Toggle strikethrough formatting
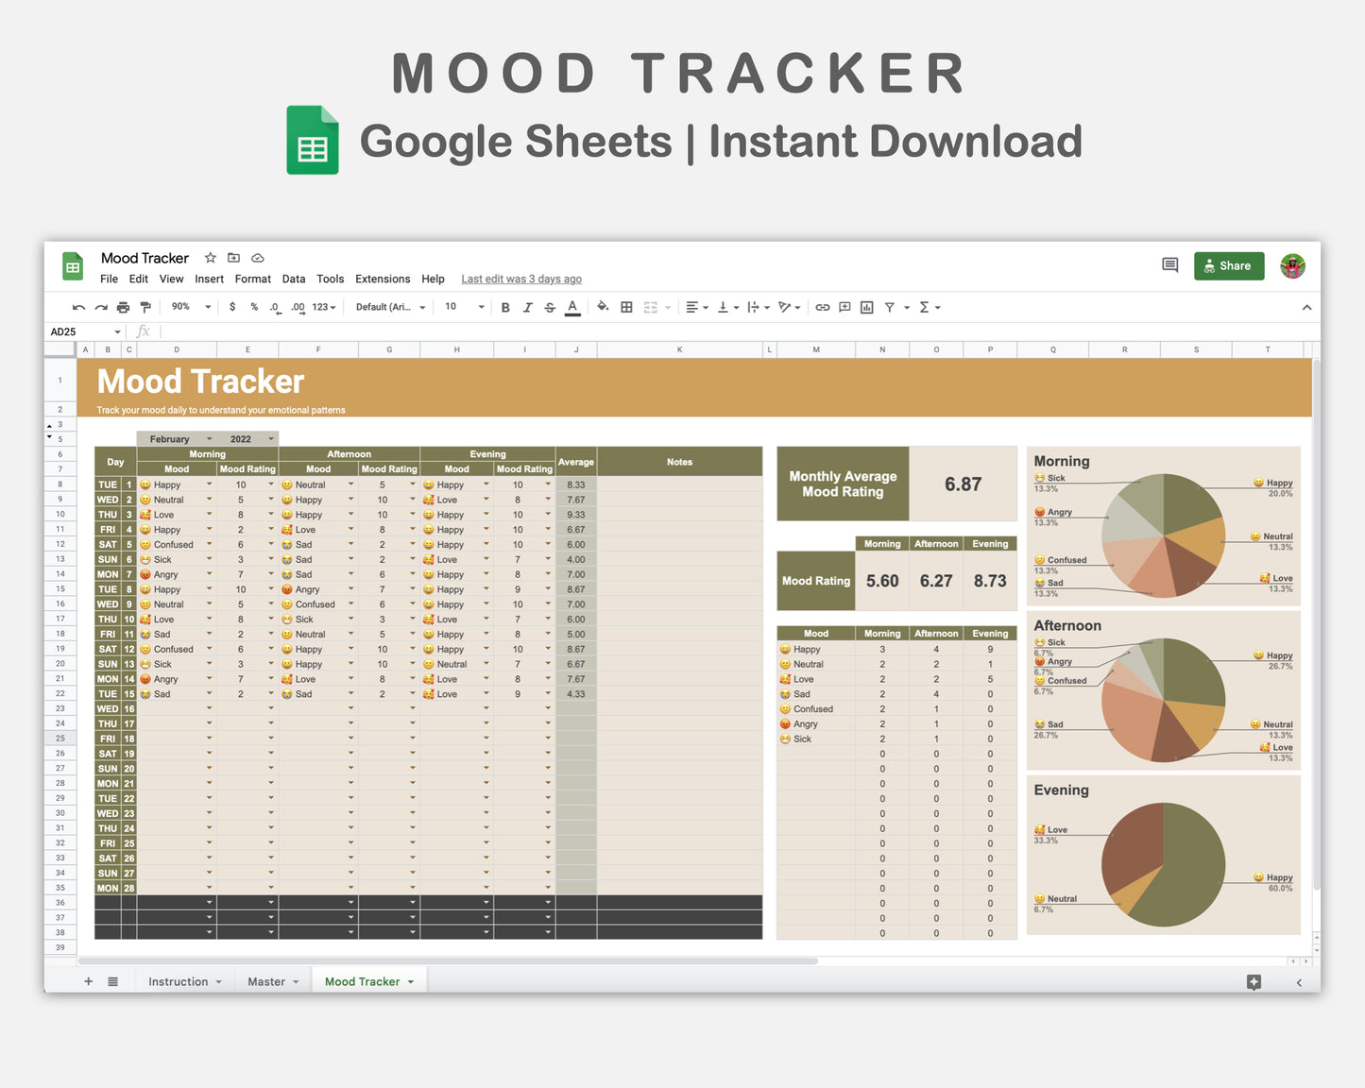The height and width of the screenshot is (1088, 1365). coord(550,307)
